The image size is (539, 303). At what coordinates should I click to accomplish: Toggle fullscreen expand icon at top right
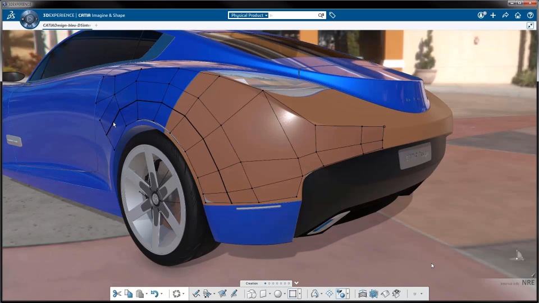pos(530,25)
